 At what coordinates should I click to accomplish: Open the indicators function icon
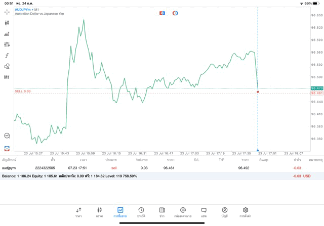7,56
